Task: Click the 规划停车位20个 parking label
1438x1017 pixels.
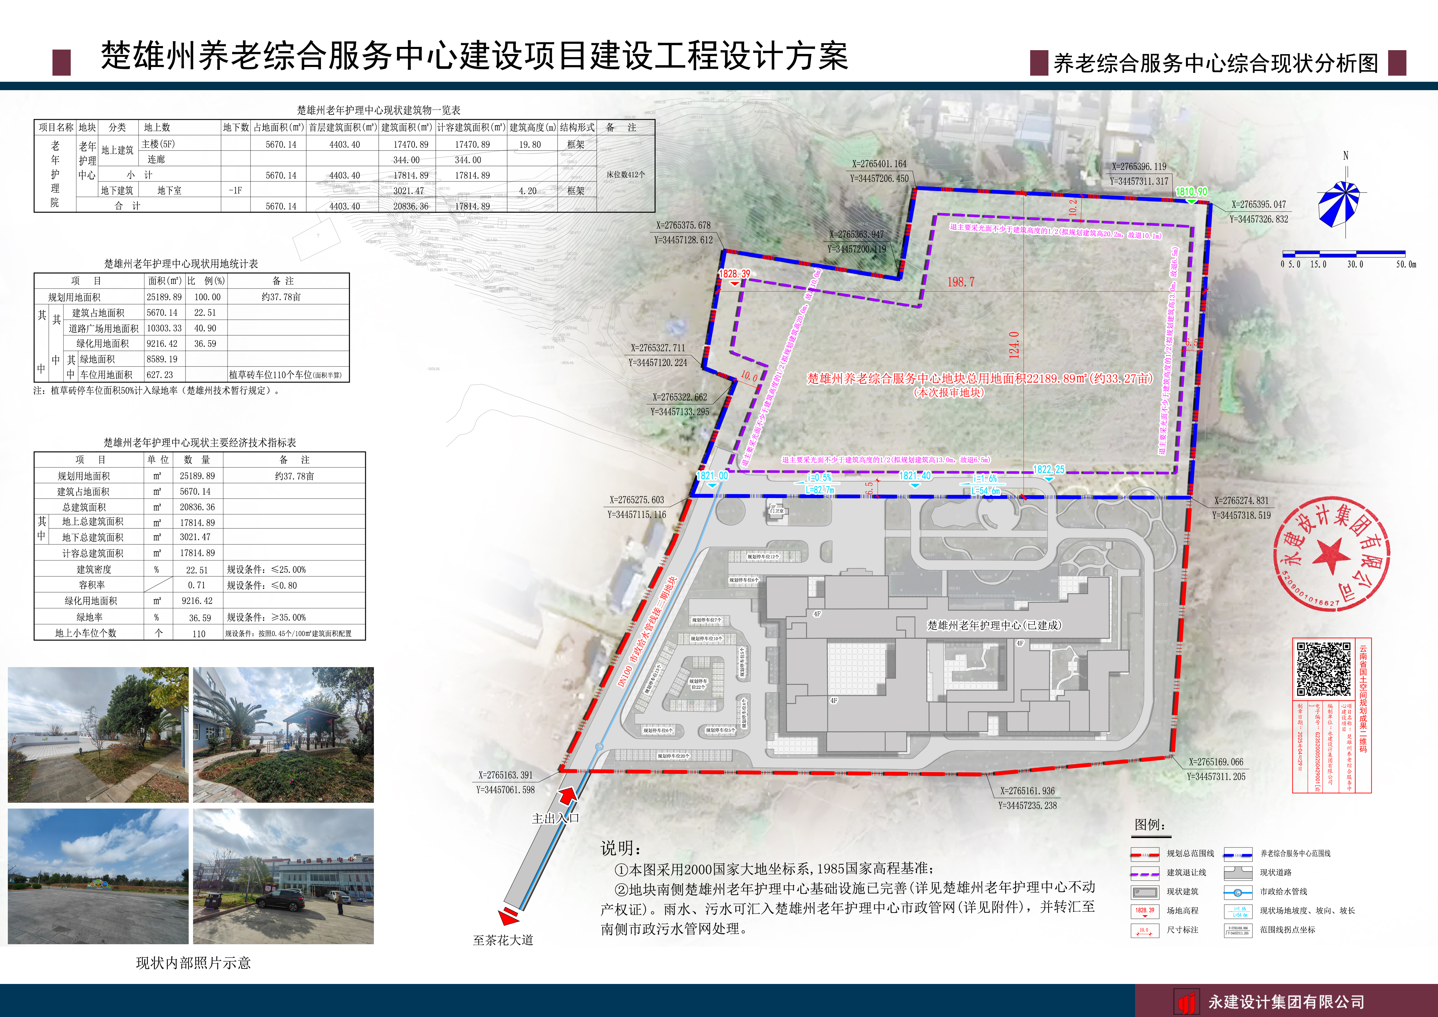Action: [673, 756]
